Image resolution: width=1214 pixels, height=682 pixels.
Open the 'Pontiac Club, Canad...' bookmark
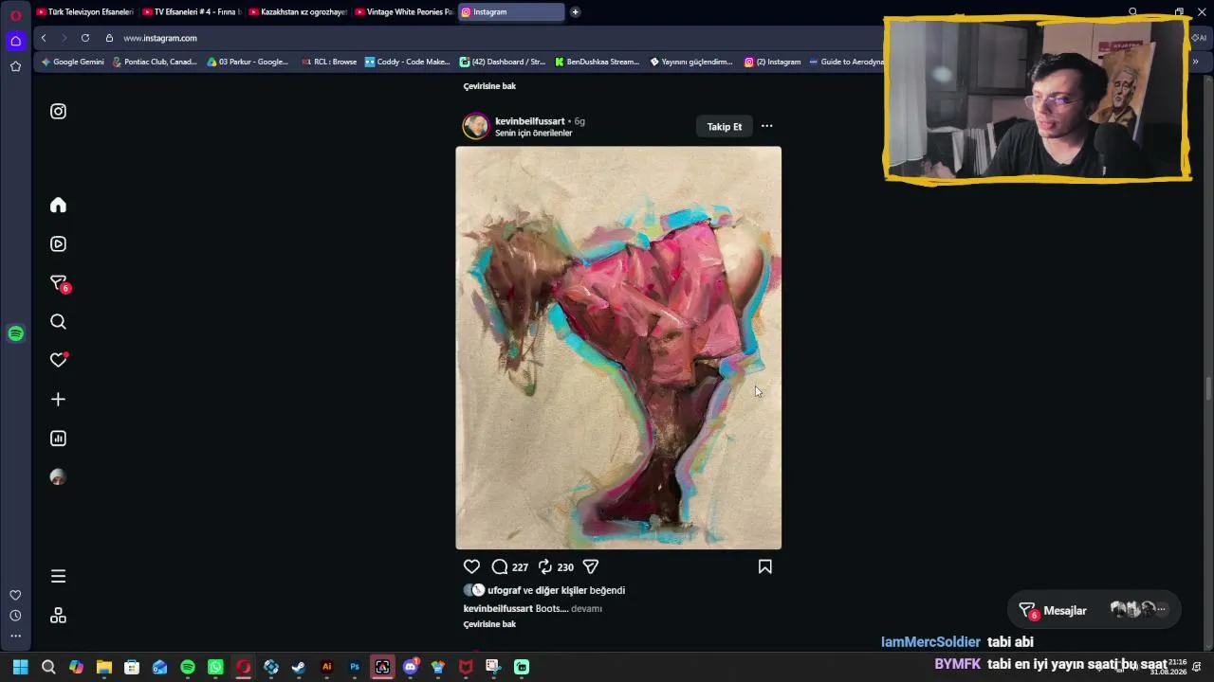click(154, 62)
